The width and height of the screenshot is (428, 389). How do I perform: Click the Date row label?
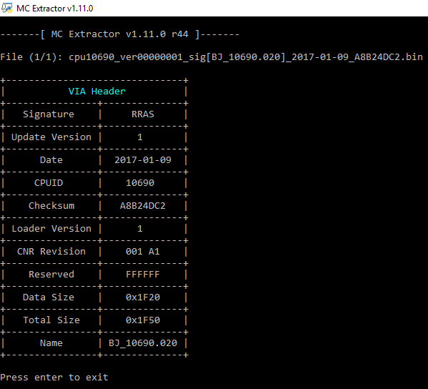click(x=51, y=159)
